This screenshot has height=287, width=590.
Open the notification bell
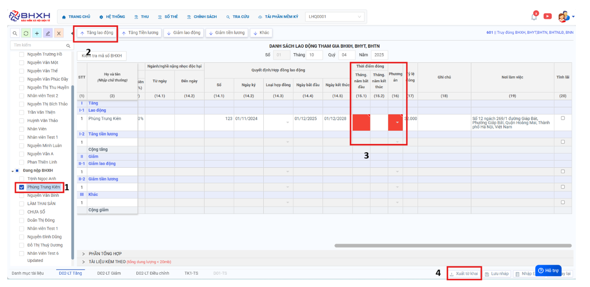pos(534,17)
